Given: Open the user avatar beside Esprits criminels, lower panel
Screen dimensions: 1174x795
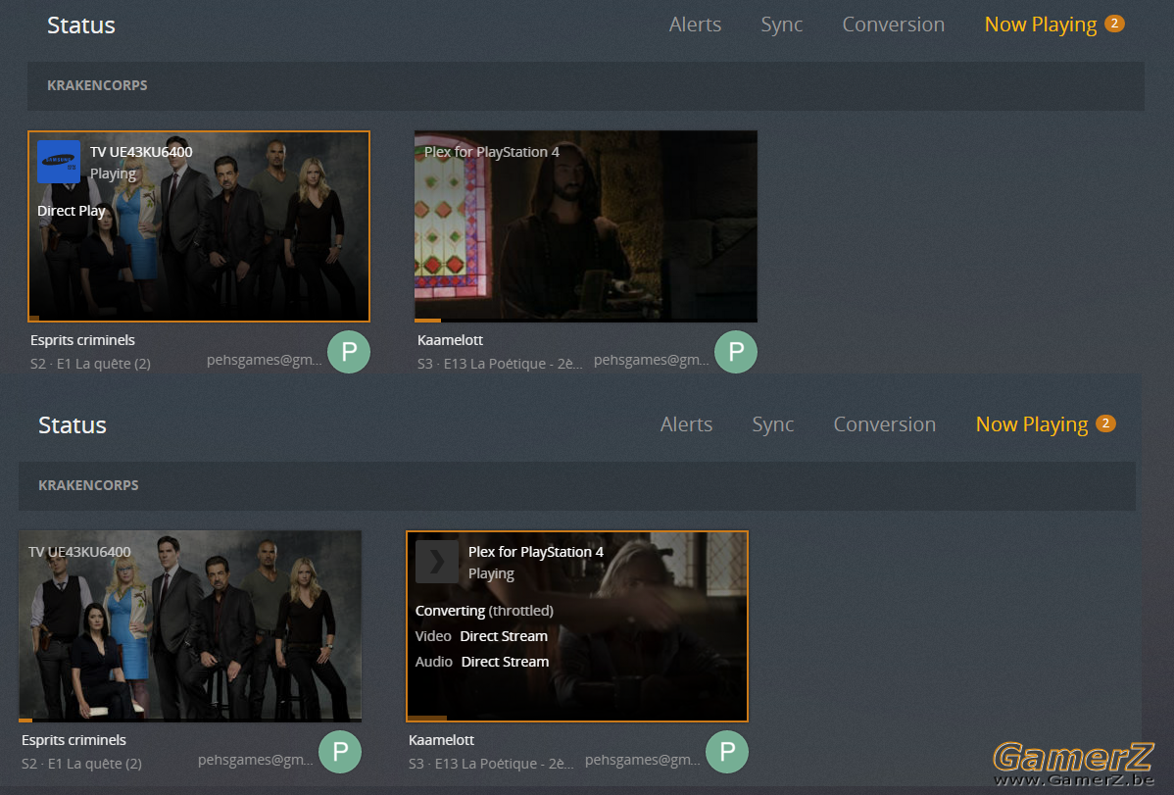Looking at the screenshot, I should [x=340, y=752].
